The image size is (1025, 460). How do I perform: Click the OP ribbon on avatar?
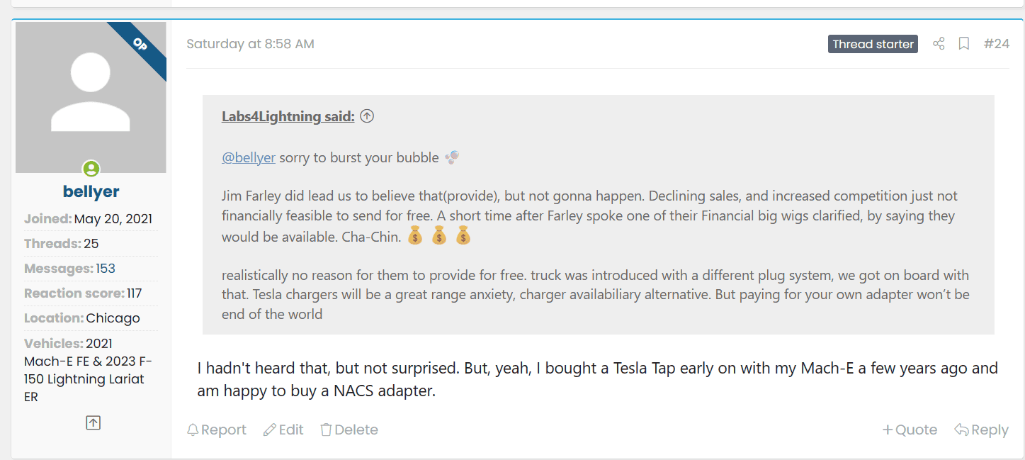click(x=140, y=45)
